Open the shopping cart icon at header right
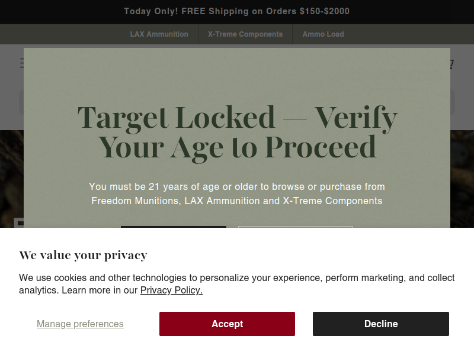The image size is (474, 355). [x=452, y=64]
